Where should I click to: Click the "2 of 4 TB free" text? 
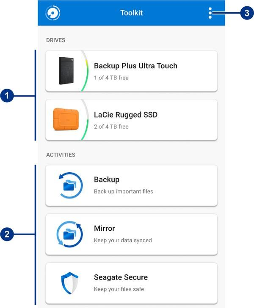point(111,127)
